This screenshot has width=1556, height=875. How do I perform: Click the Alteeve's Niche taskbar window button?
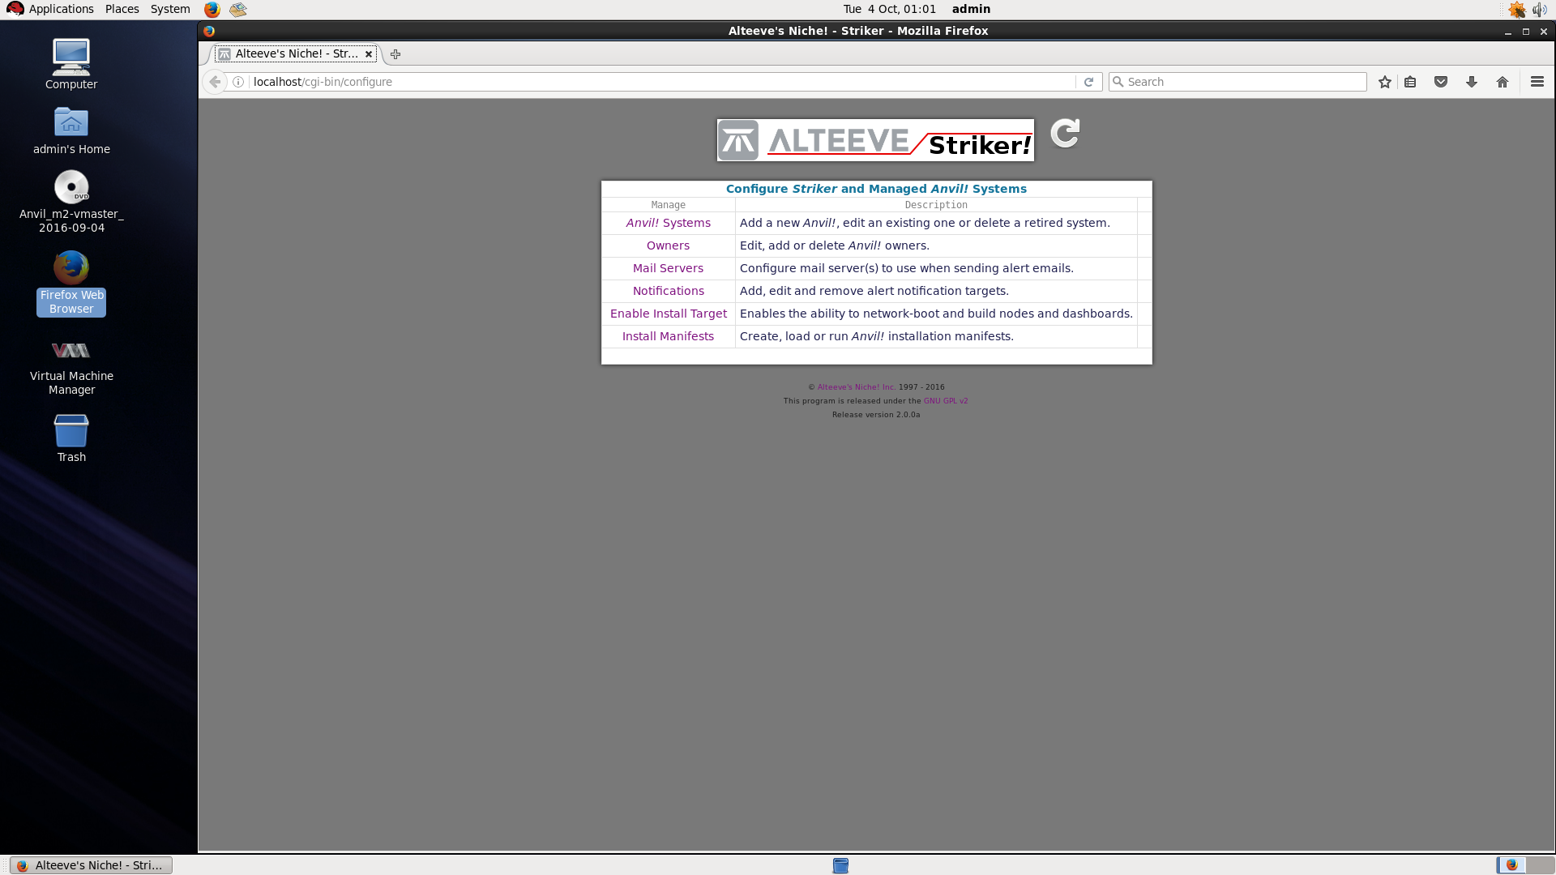click(x=92, y=865)
